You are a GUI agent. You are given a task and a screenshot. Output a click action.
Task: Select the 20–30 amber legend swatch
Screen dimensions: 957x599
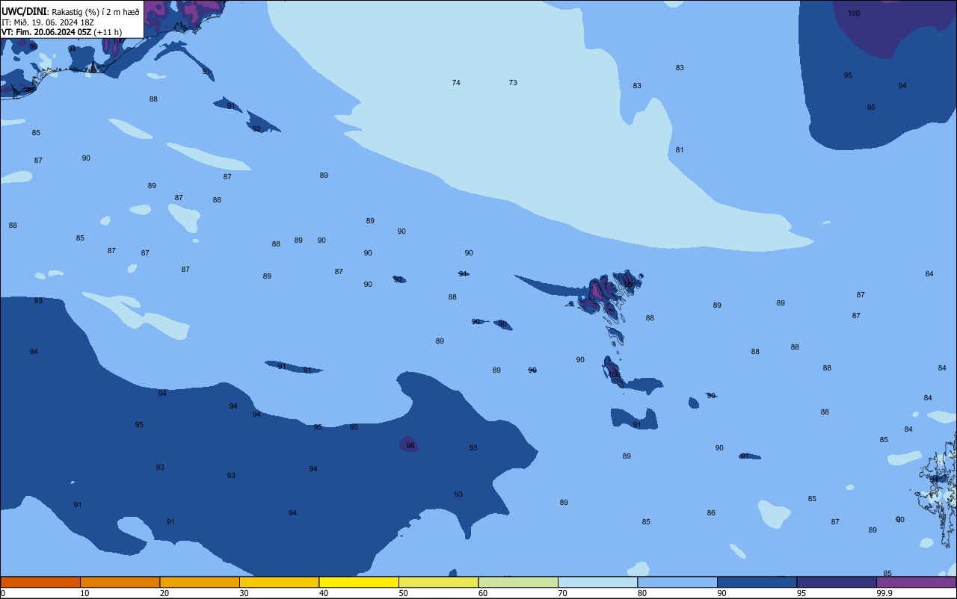(200, 582)
